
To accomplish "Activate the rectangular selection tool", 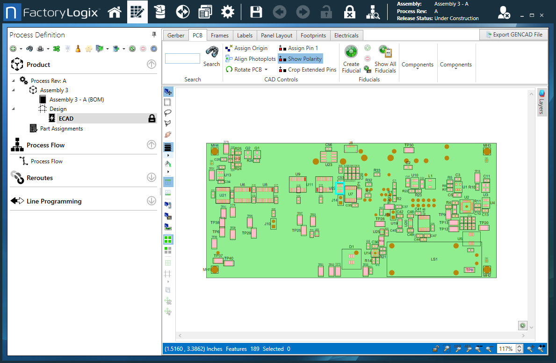I will click(168, 102).
